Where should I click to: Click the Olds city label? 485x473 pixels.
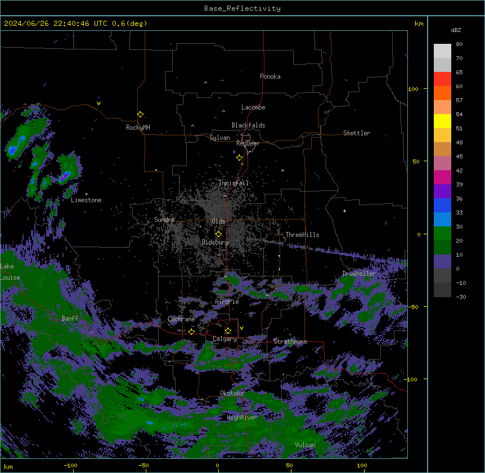click(x=218, y=221)
